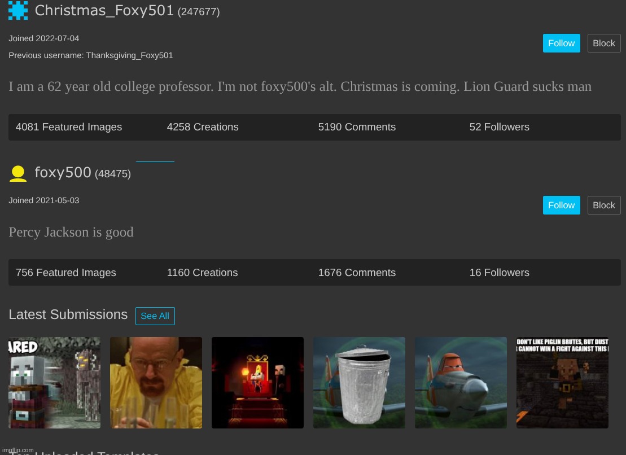Open the foxy500 username link
Image resolution: width=626 pixels, height=455 pixels.
(x=63, y=173)
